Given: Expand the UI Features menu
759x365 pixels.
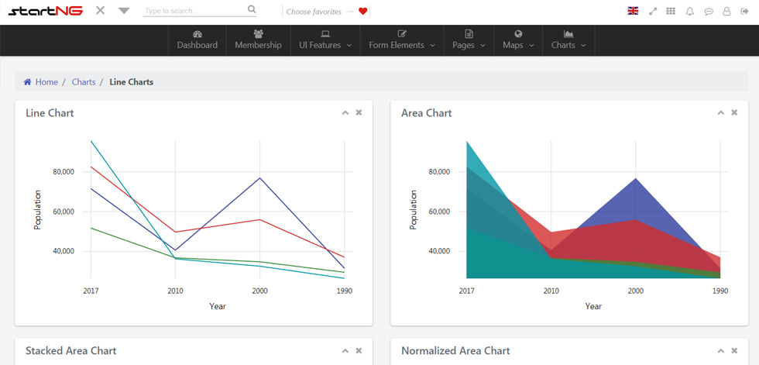Looking at the screenshot, I should [x=325, y=40].
